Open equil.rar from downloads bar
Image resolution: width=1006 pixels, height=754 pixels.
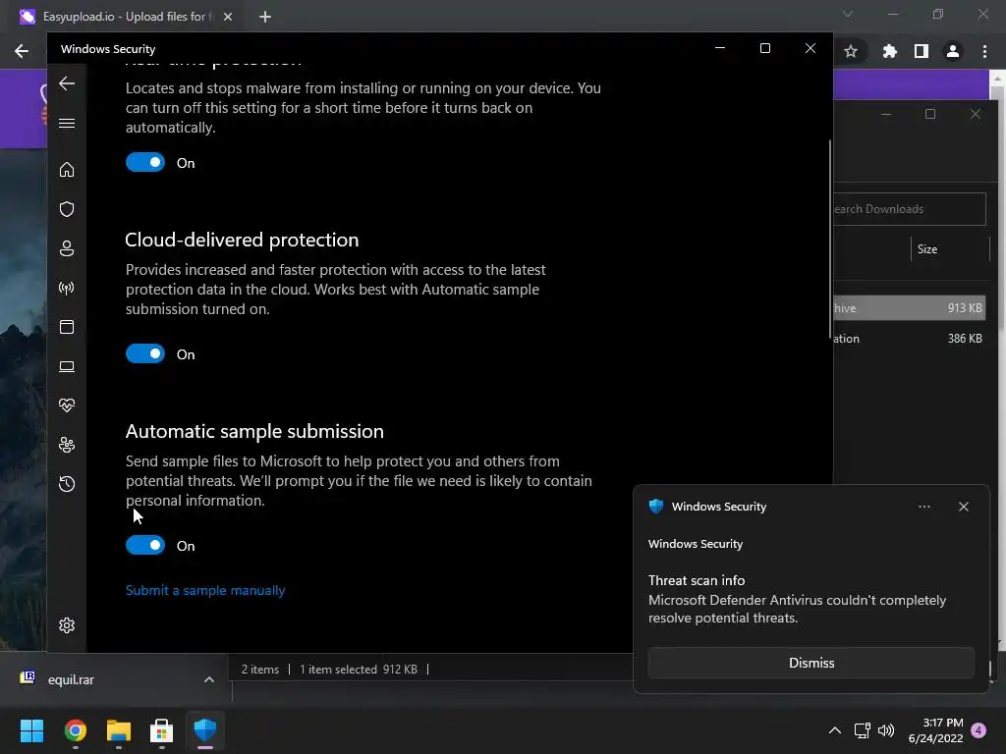point(71,679)
